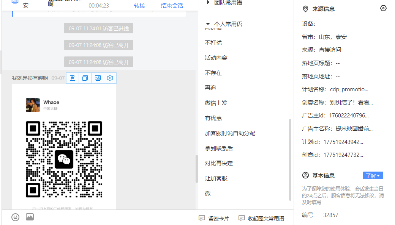Click the 收起图文常用语 icon

click(x=242, y=218)
